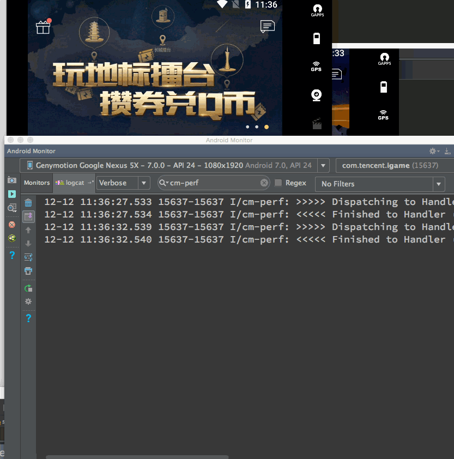The width and height of the screenshot is (454, 459).
Task: Tap the Great Wall tower landmark icon
Action: (x=163, y=17)
